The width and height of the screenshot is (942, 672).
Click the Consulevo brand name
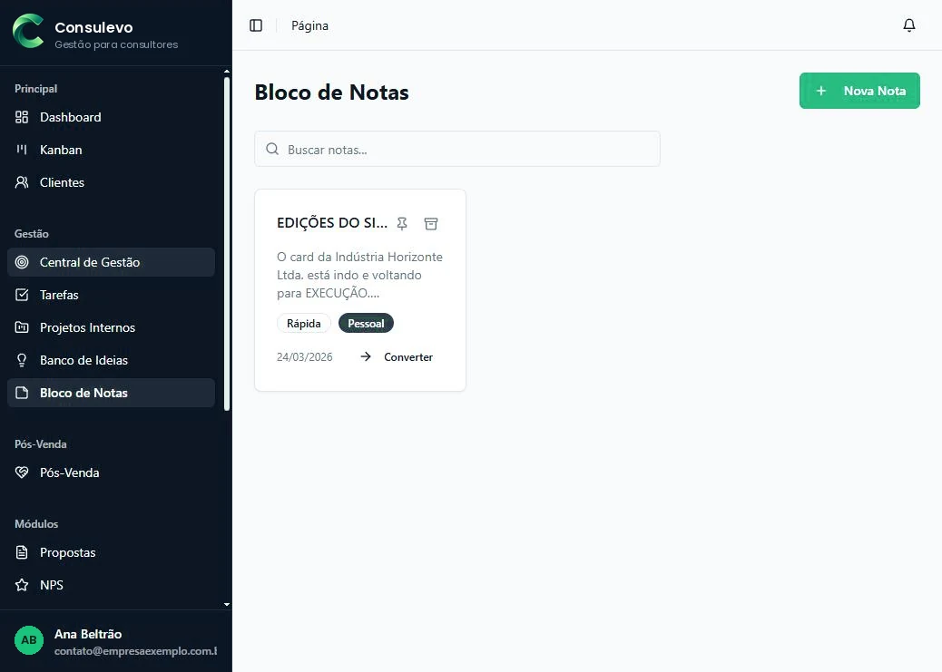coord(93,27)
